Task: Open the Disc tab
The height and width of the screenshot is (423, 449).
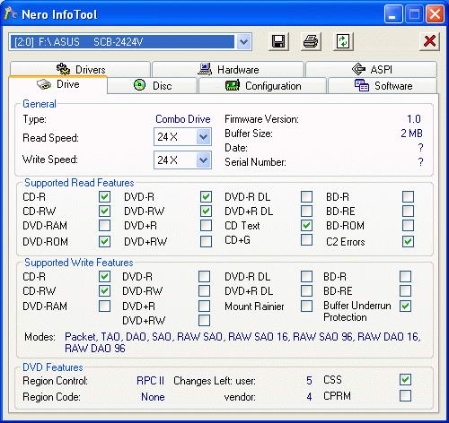Action: [153, 86]
